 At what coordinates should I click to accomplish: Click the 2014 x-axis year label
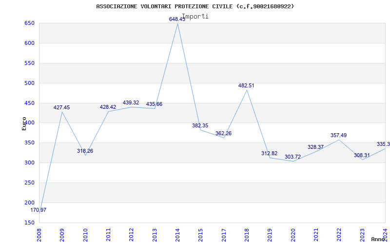click(x=177, y=235)
